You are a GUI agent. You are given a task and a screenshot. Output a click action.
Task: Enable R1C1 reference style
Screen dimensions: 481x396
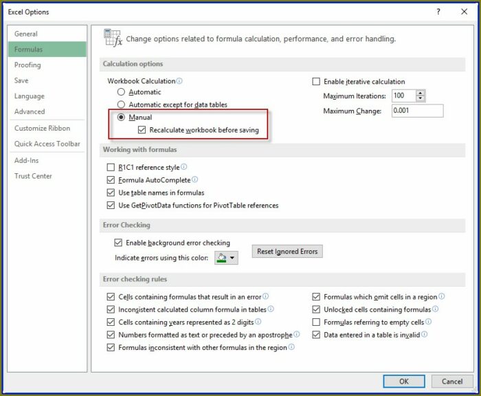point(111,167)
